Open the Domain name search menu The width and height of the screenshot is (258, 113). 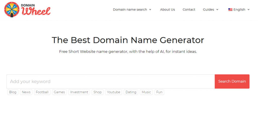(130, 10)
